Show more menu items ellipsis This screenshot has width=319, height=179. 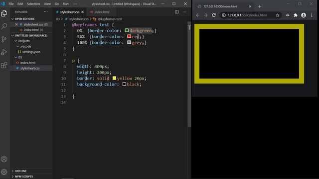point(75,4)
